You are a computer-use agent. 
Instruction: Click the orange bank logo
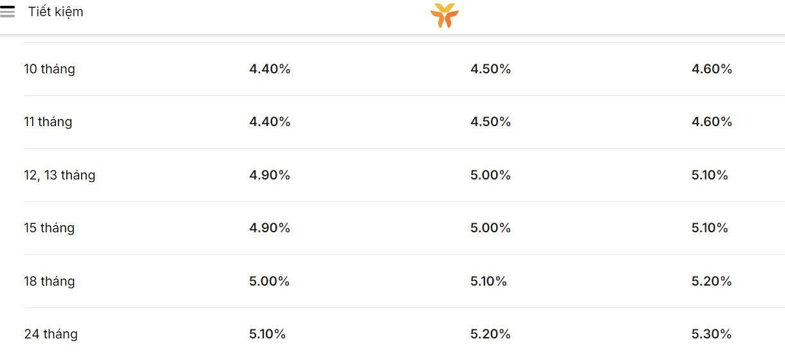coord(445,15)
